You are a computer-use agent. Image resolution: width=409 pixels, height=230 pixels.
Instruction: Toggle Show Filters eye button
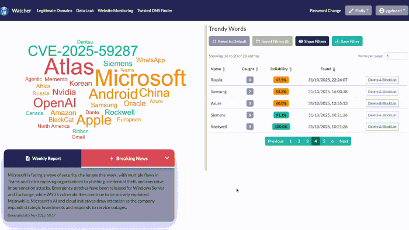(x=312, y=41)
